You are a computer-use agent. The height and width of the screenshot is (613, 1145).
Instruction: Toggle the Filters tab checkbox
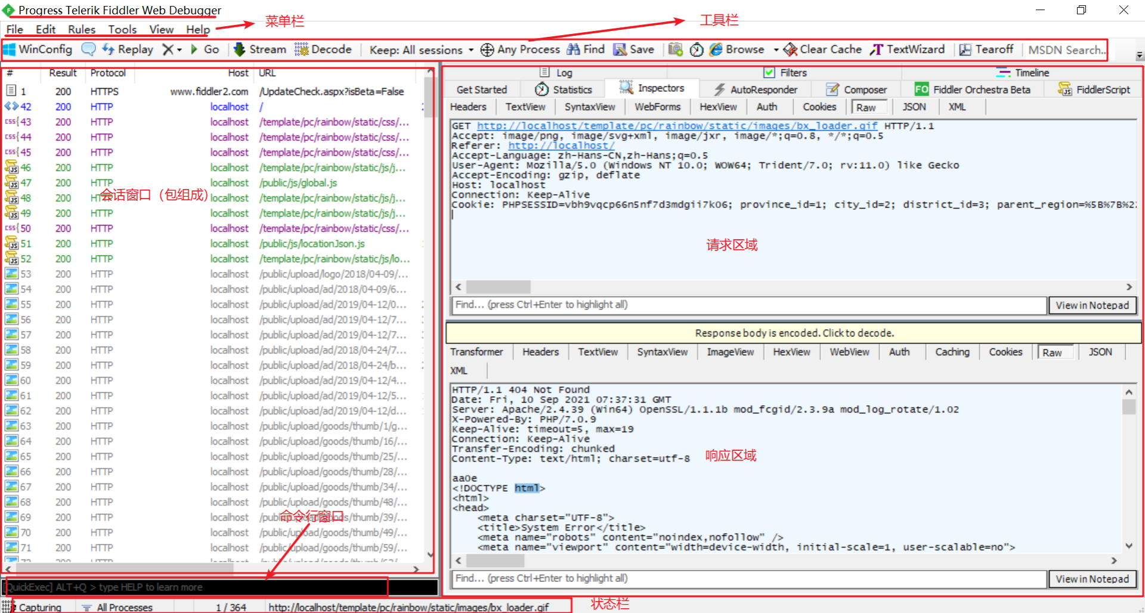pyautogui.click(x=769, y=73)
